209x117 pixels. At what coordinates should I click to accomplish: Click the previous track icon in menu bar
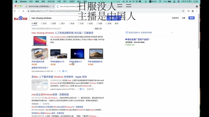pos(124,1)
